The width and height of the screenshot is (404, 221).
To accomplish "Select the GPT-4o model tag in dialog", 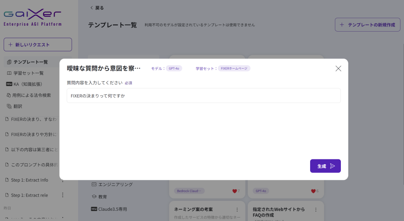I will (x=174, y=68).
